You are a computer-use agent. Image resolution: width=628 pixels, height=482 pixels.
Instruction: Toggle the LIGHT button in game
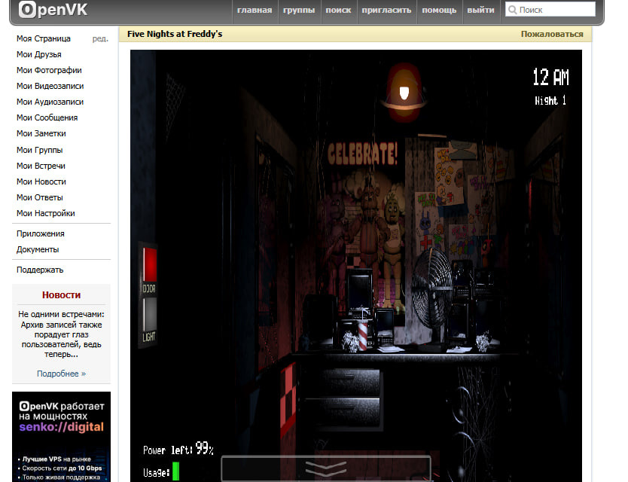click(150, 315)
